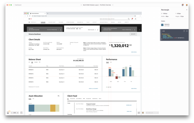Filter Client Feed by Transactions

(x=72, y=99)
